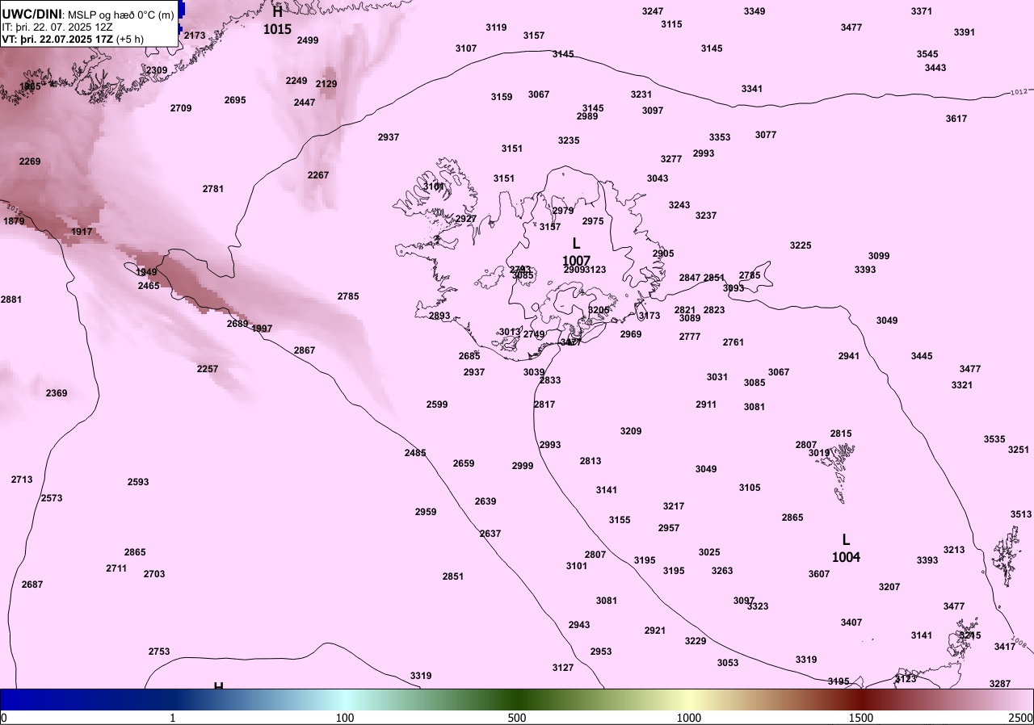This screenshot has width=1034, height=725.
Task: Pick the pale yellow colorbar section above 1000
Action: coord(689,699)
